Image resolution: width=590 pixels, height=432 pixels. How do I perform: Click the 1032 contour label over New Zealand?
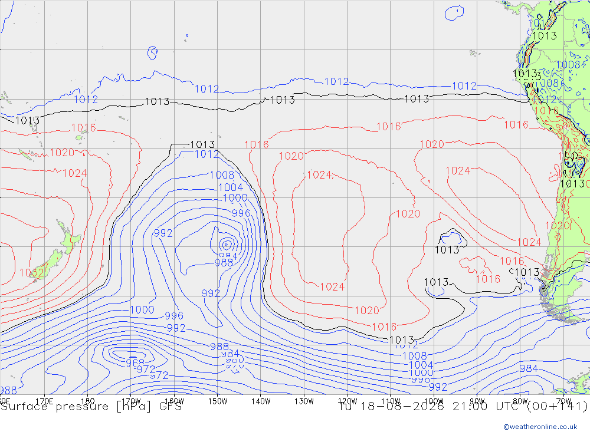(32, 273)
